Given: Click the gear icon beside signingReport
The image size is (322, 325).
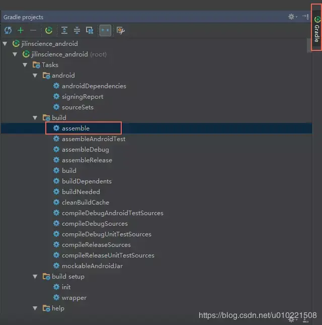Looking at the screenshot, I should [x=56, y=96].
